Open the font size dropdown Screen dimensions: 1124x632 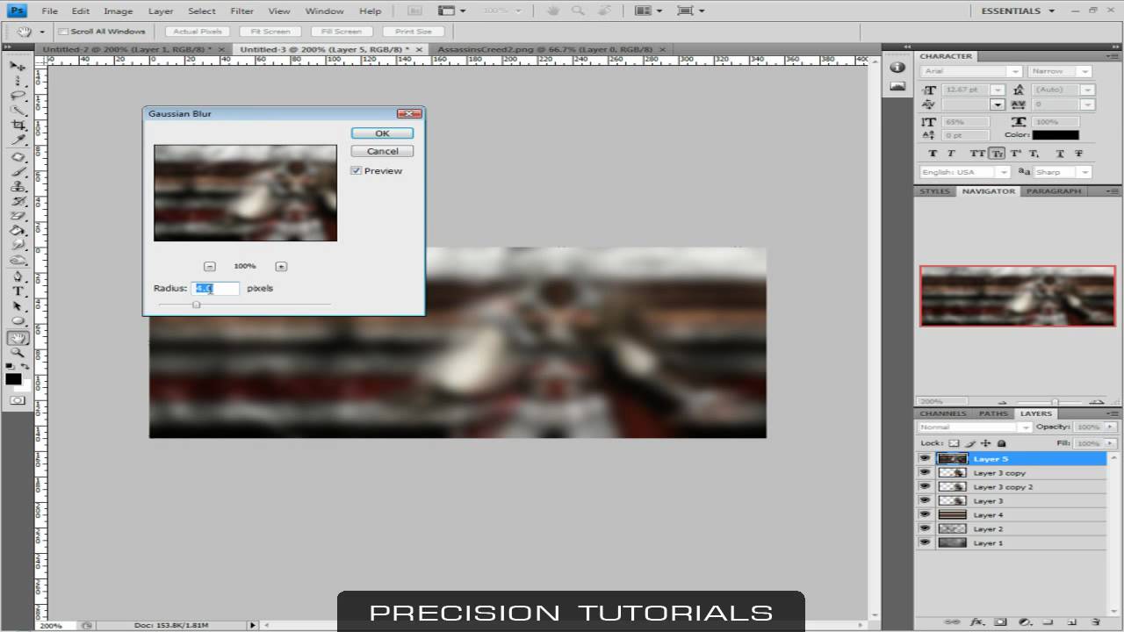click(x=998, y=90)
